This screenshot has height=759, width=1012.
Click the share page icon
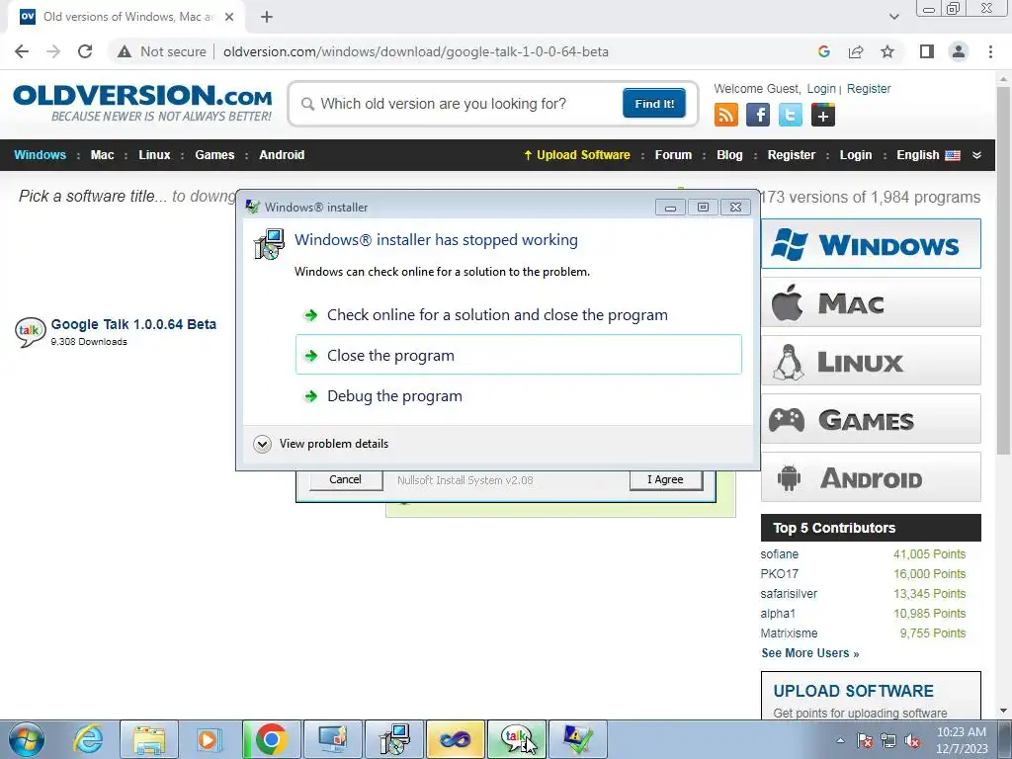[856, 51]
